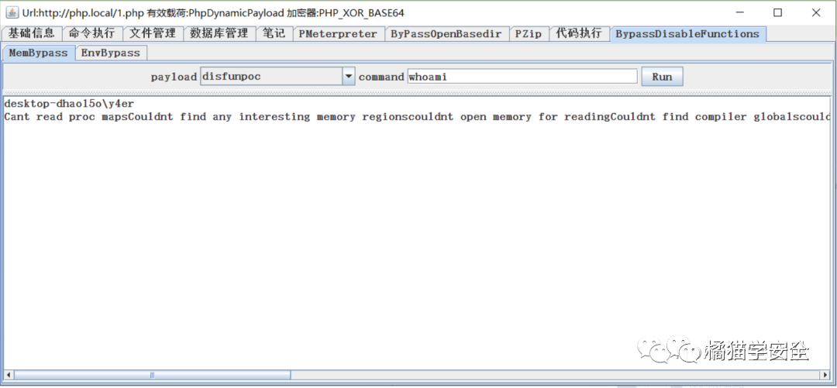The image size is (837, 388).
Task: Click the Java icon in the title bar
Action: 11,12
